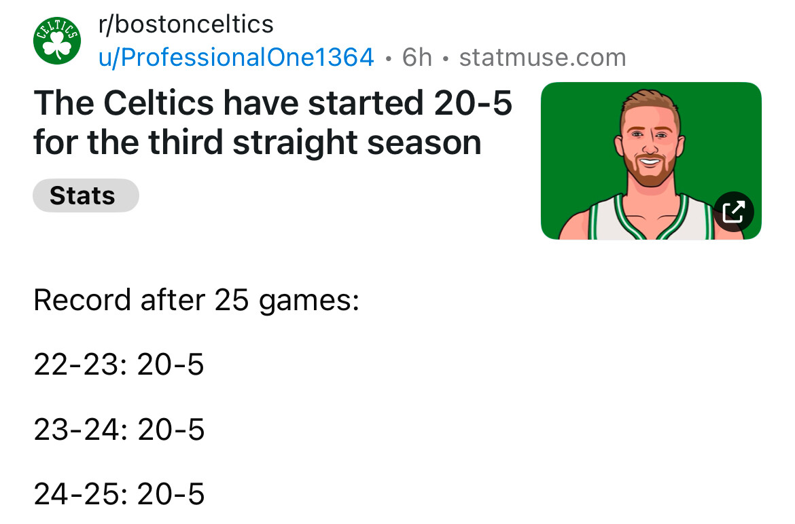Open the Celtics subreddit avatar icon
Image resolution: width=795 pixels, height=524 pixels.
pos(57,41)
